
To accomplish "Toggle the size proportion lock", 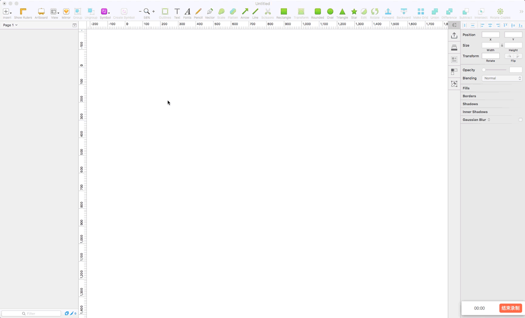I will click(502, 45).
